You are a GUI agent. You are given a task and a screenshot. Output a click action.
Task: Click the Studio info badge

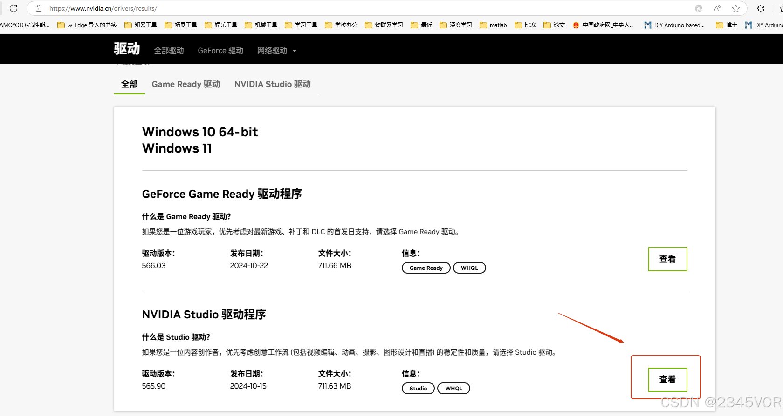coord(418,389)
